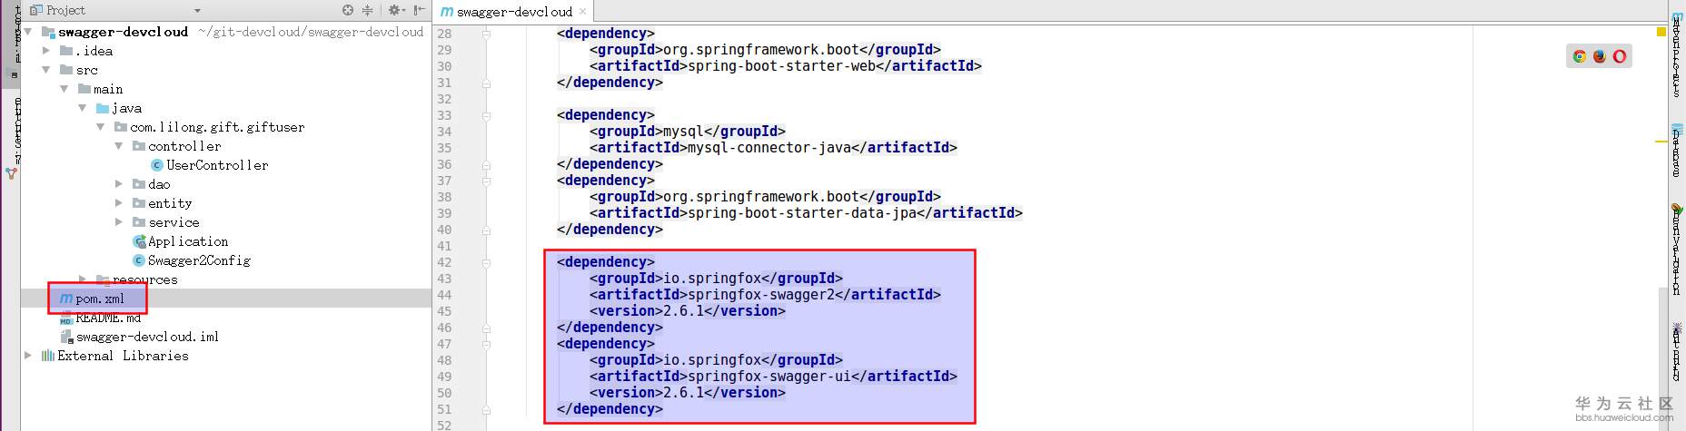Click yellow inspection status indicator
1686x431 pixels.
(1661, 32)
